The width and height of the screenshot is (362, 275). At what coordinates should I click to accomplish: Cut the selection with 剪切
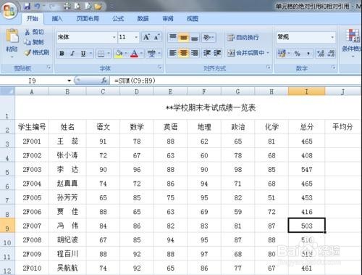[34, 32]
